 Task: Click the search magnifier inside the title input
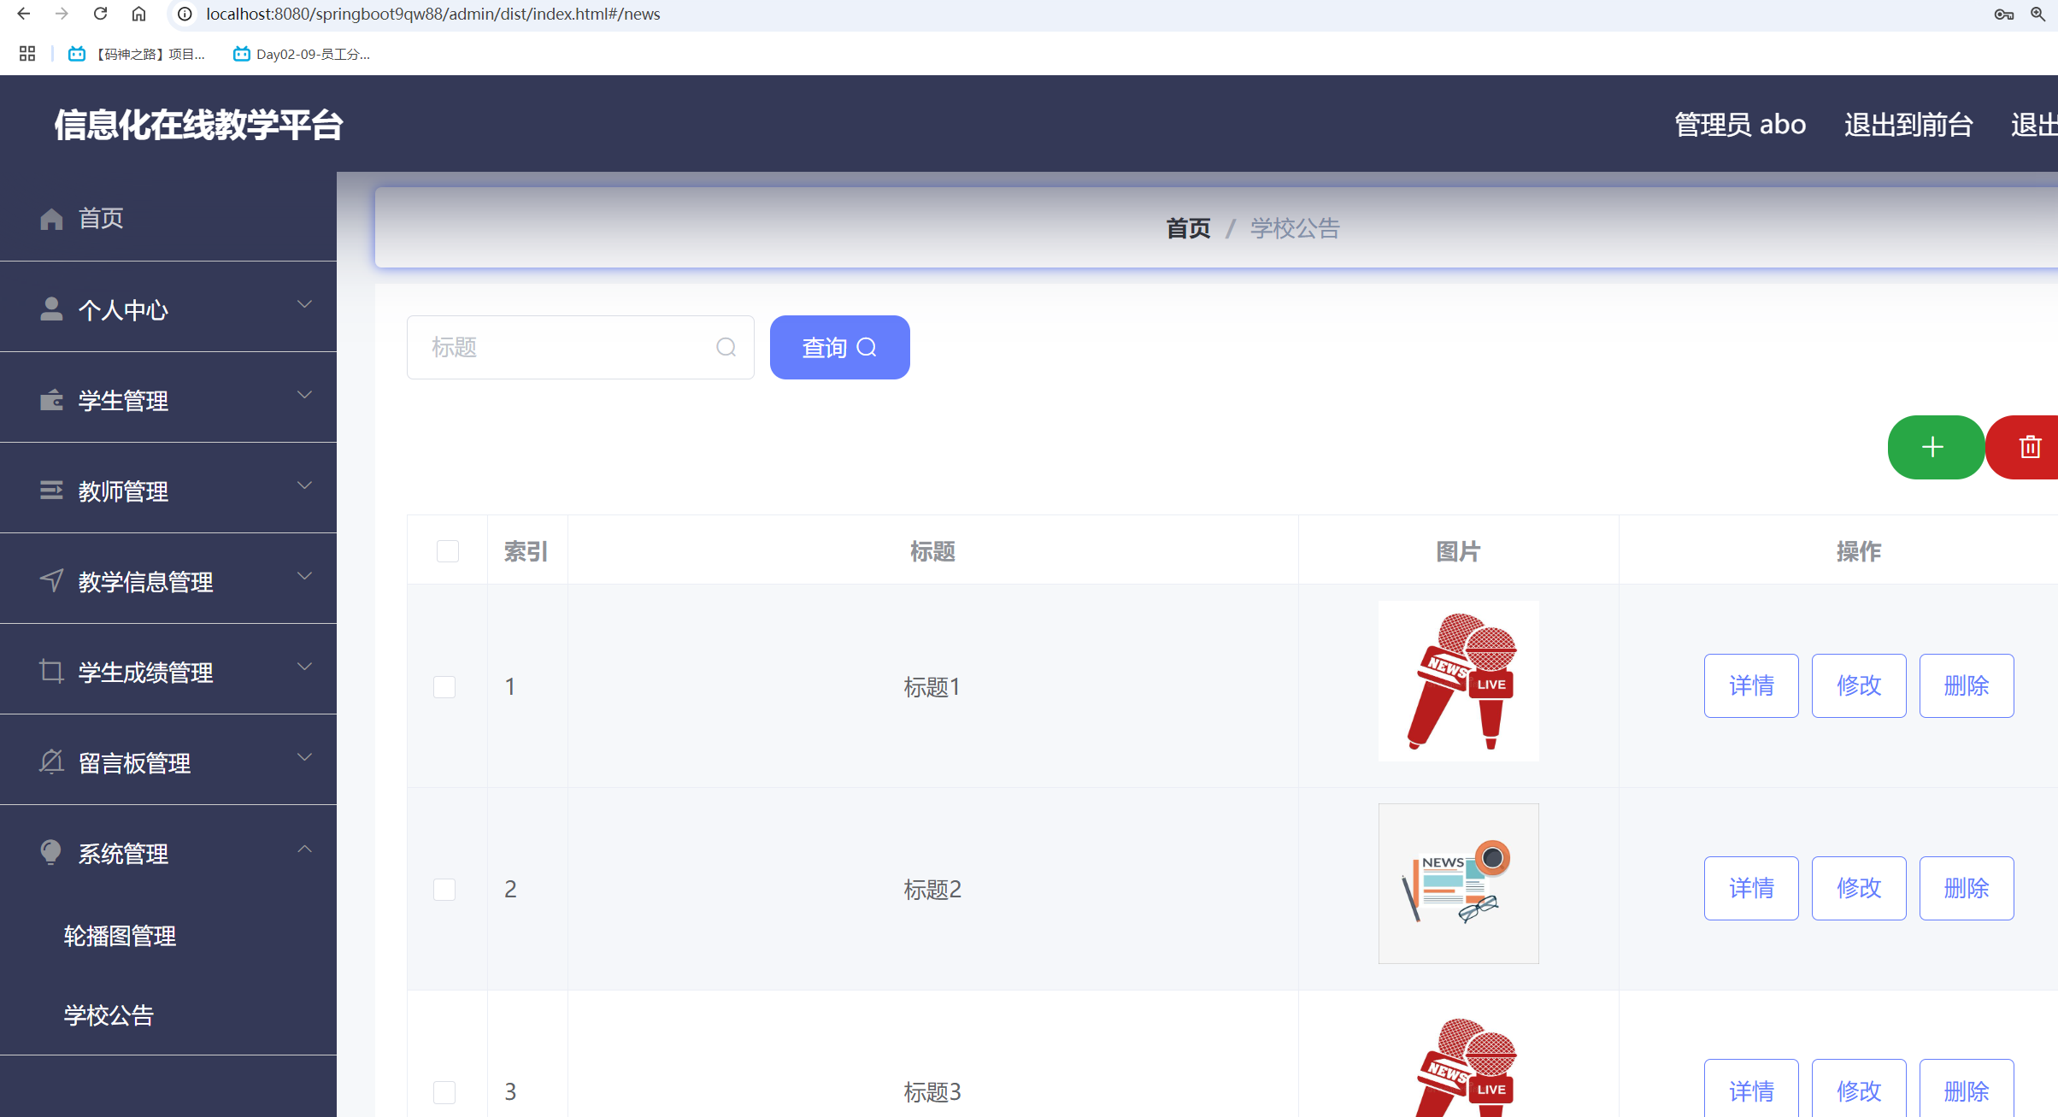[725, 347]
